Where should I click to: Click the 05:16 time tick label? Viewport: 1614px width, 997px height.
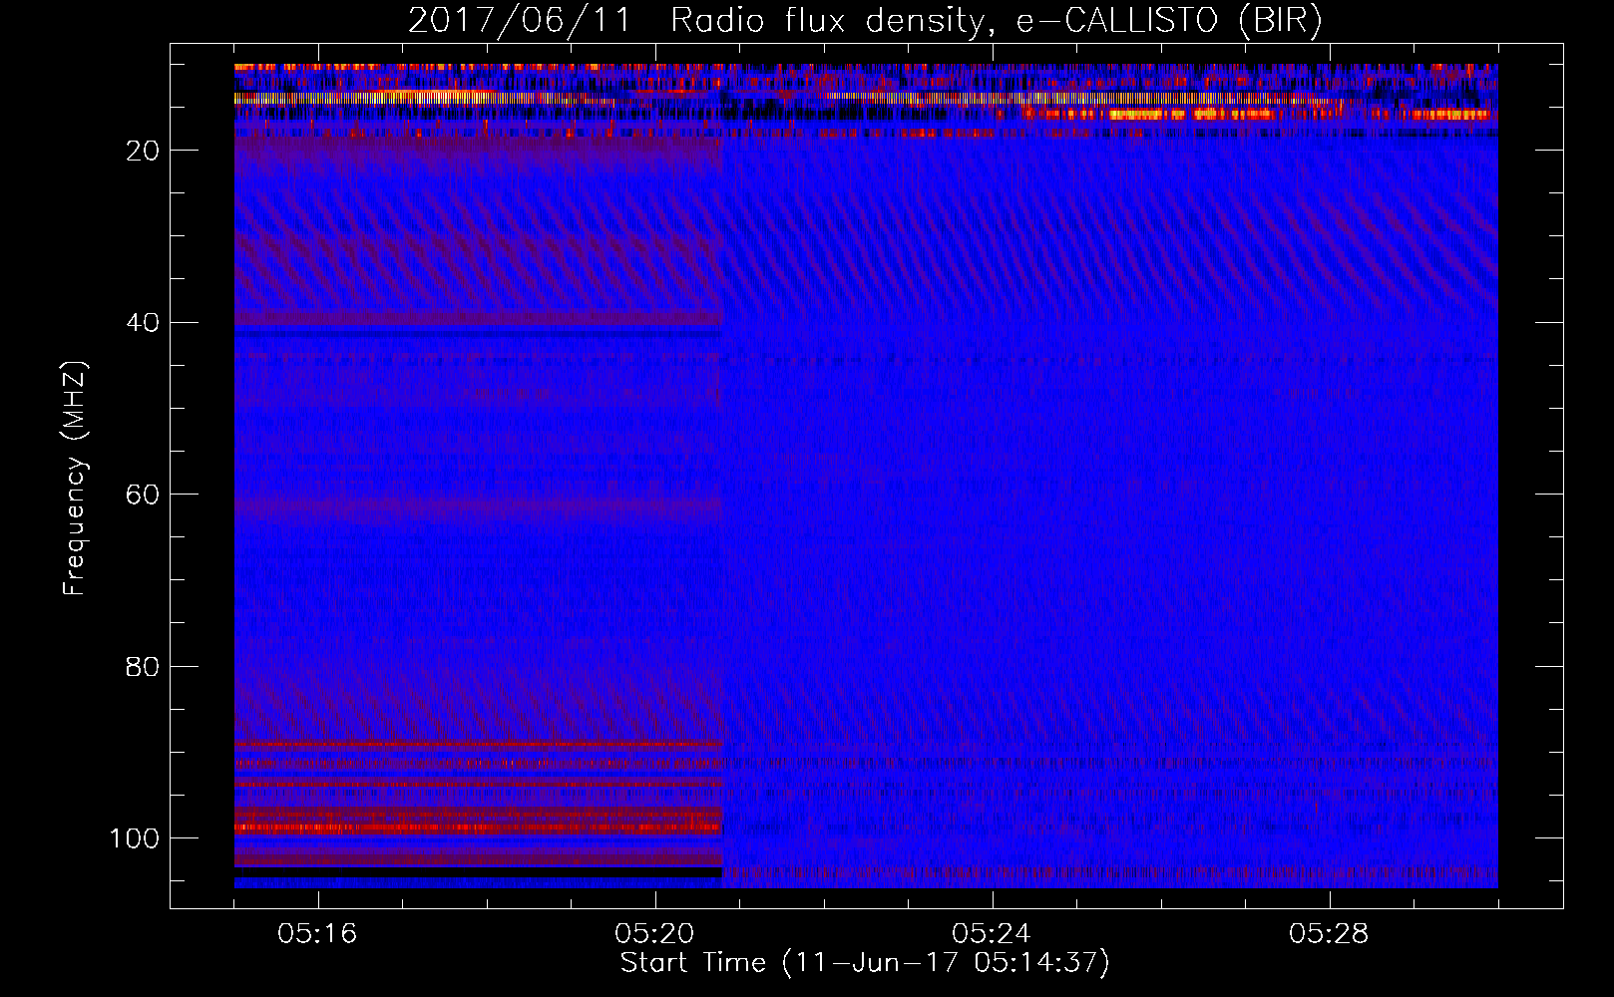(317, 934)
